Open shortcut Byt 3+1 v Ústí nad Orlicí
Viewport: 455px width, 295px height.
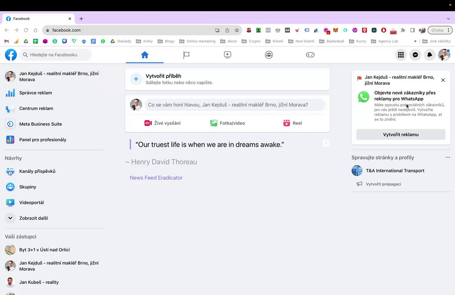tap(54, 250)
